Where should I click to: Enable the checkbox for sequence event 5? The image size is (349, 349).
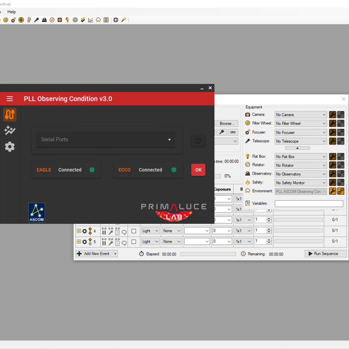coord(134,242)
